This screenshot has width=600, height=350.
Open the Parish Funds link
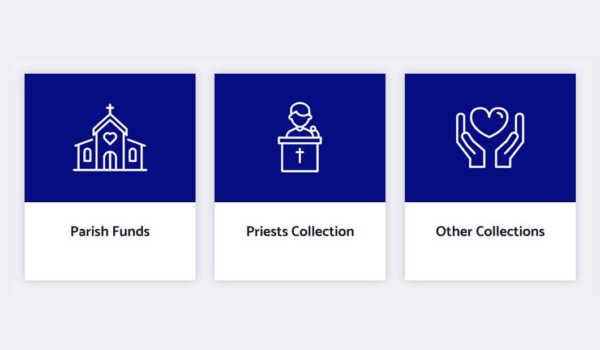[110, 231]
